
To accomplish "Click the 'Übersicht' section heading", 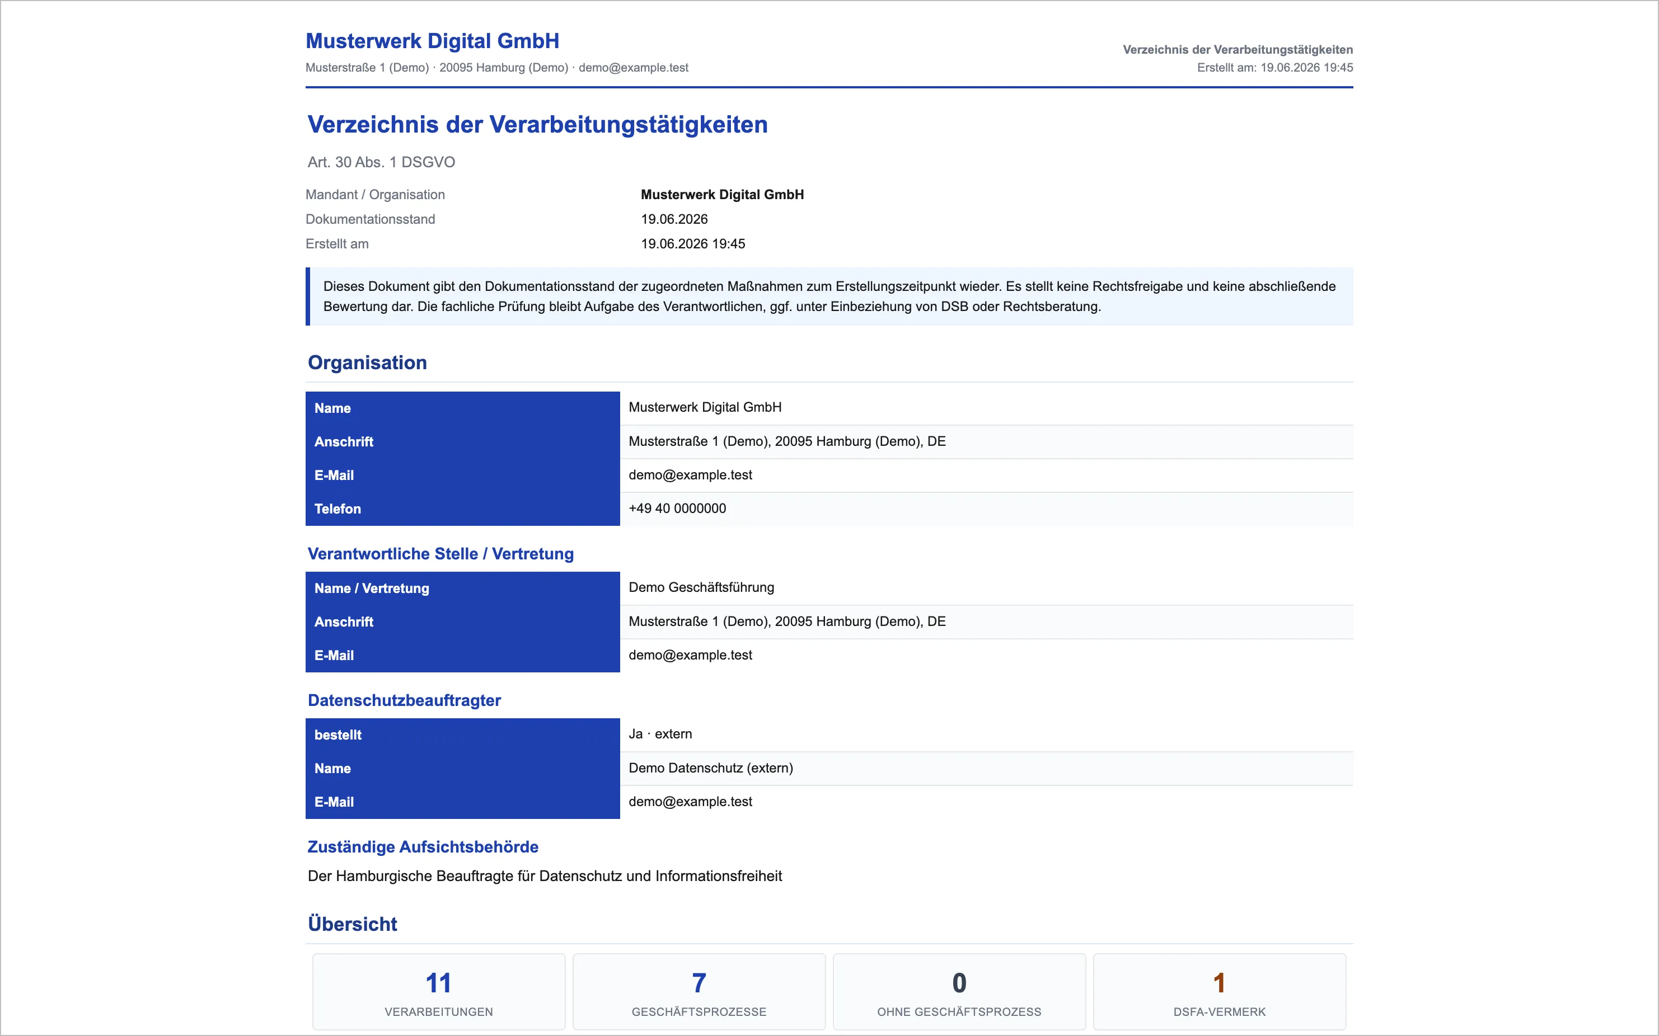I will 353,924.
